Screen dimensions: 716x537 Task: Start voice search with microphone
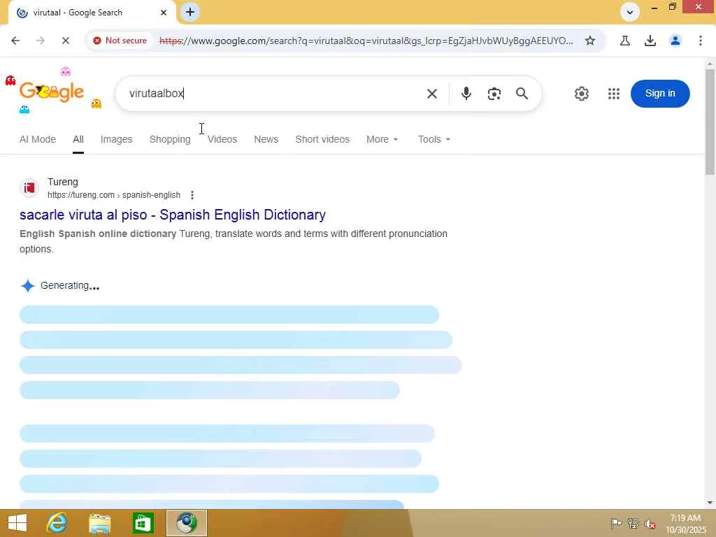pos(466,94)
